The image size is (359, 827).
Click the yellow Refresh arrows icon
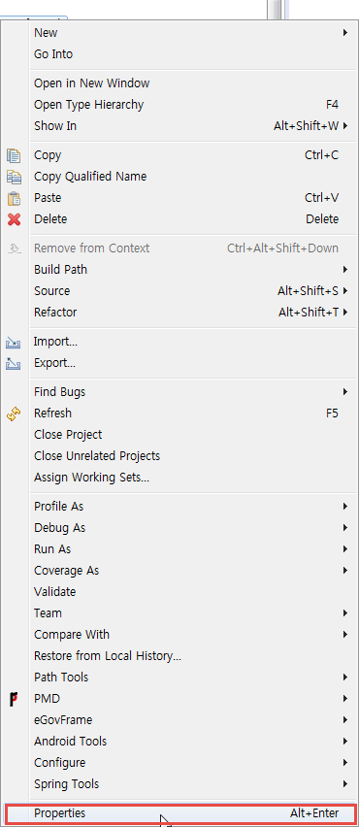coord(14,414)
